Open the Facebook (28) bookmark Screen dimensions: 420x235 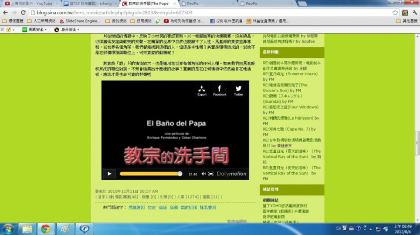point(227,21)
